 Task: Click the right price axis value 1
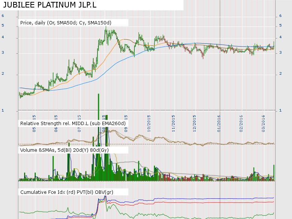point(280,110)
